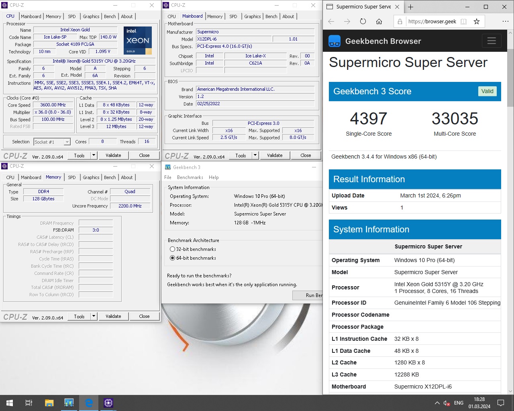Click the Threads count field showing 16

(147, 141)
